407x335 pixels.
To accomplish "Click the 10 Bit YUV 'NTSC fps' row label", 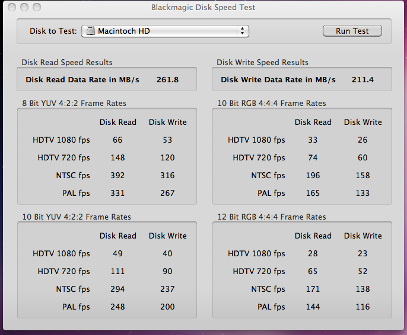I will (73, 289).
